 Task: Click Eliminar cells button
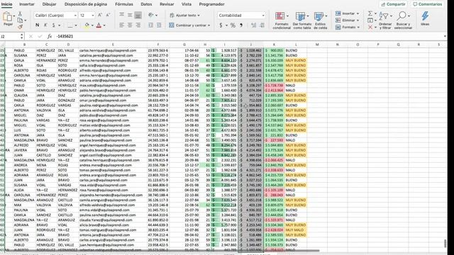347,21
